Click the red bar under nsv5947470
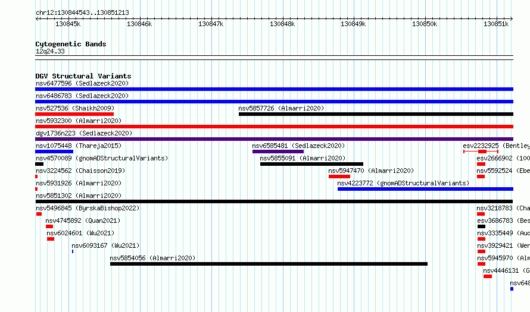530x312 pixels. click(339, 177)
